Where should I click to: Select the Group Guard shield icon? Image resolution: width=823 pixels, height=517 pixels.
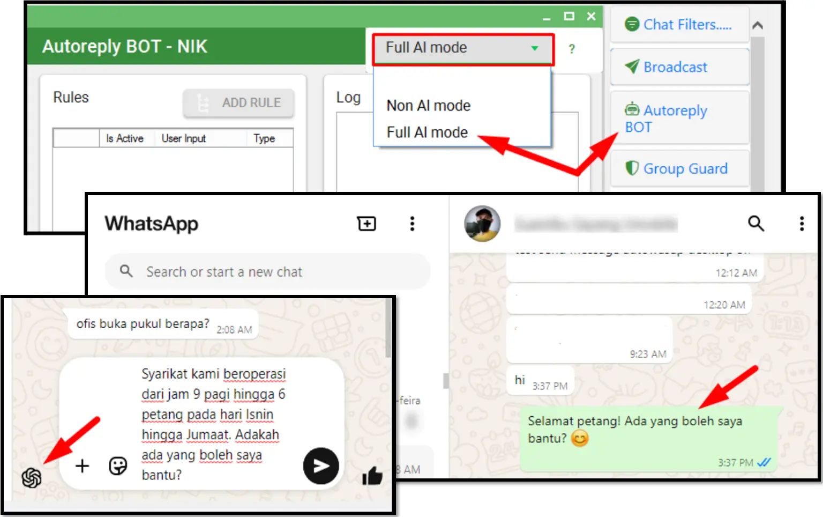pos(632,168)
